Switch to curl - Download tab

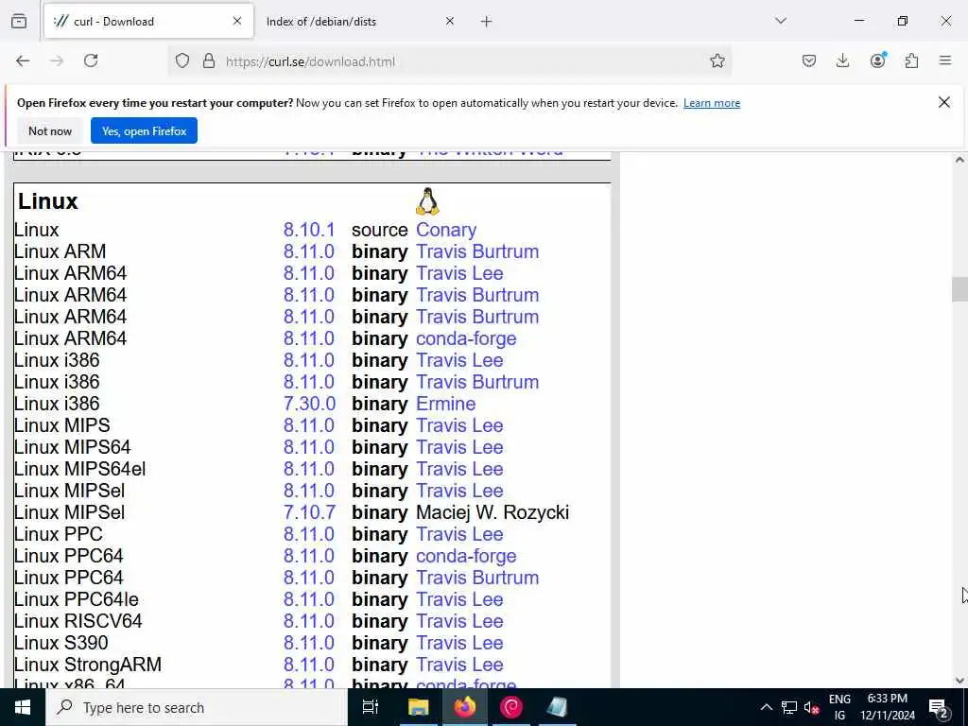click(148, 21)
